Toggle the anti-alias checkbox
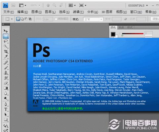Image resolution: width=159 pixels, height=132 pixels. click(56, 19)
